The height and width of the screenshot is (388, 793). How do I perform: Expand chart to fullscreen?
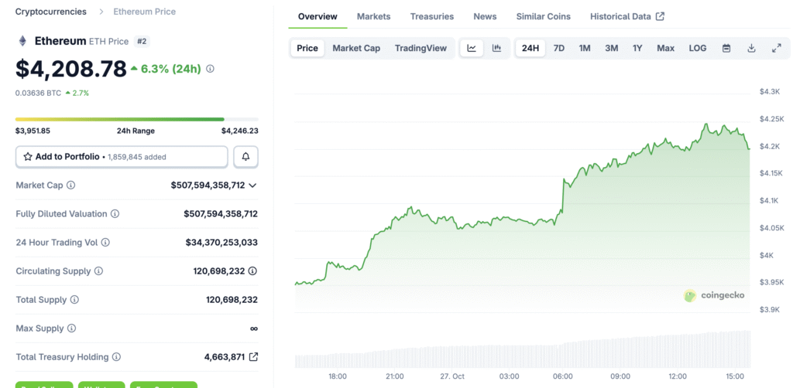point(777,48)
